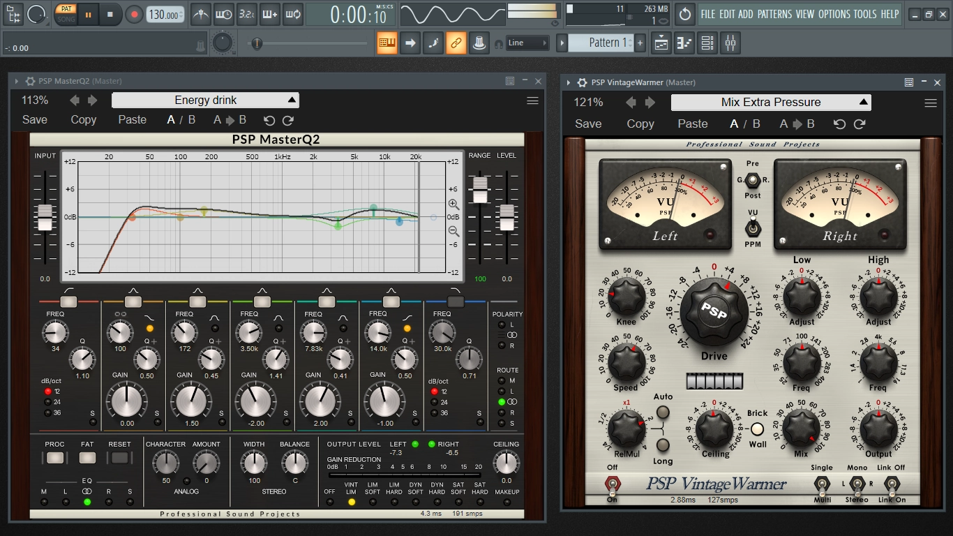Toggle the PROC button in MasterQ2
The image size is (953, 536).
point(55,458)
